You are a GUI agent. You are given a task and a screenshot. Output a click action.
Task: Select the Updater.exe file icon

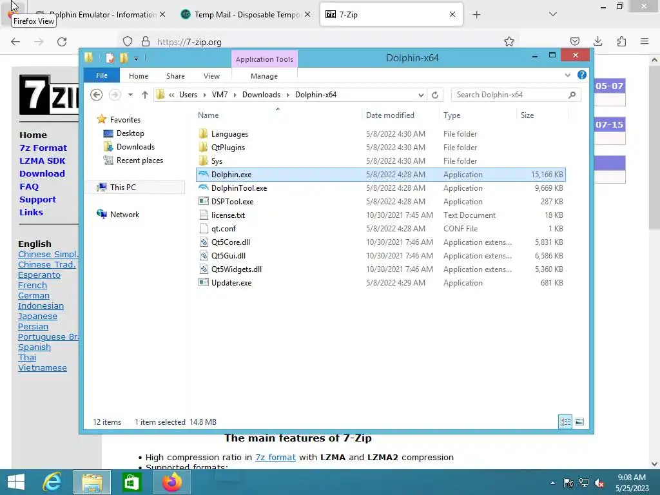(x=204, y=282)
